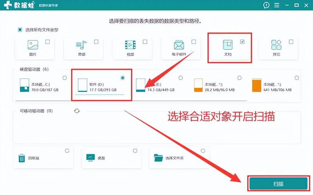The height and width of the screenshot is (195, 313).
Task: Click the 图片 (pictures) file type icon
Action: [x=33, y=44]
